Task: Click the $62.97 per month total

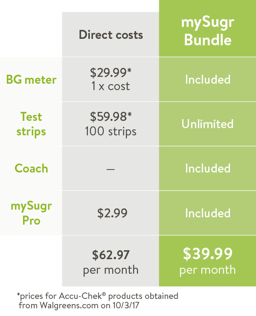Action: pos(111,262)
